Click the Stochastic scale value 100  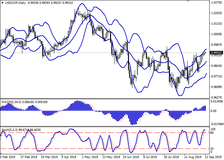[x=213, y=129]
